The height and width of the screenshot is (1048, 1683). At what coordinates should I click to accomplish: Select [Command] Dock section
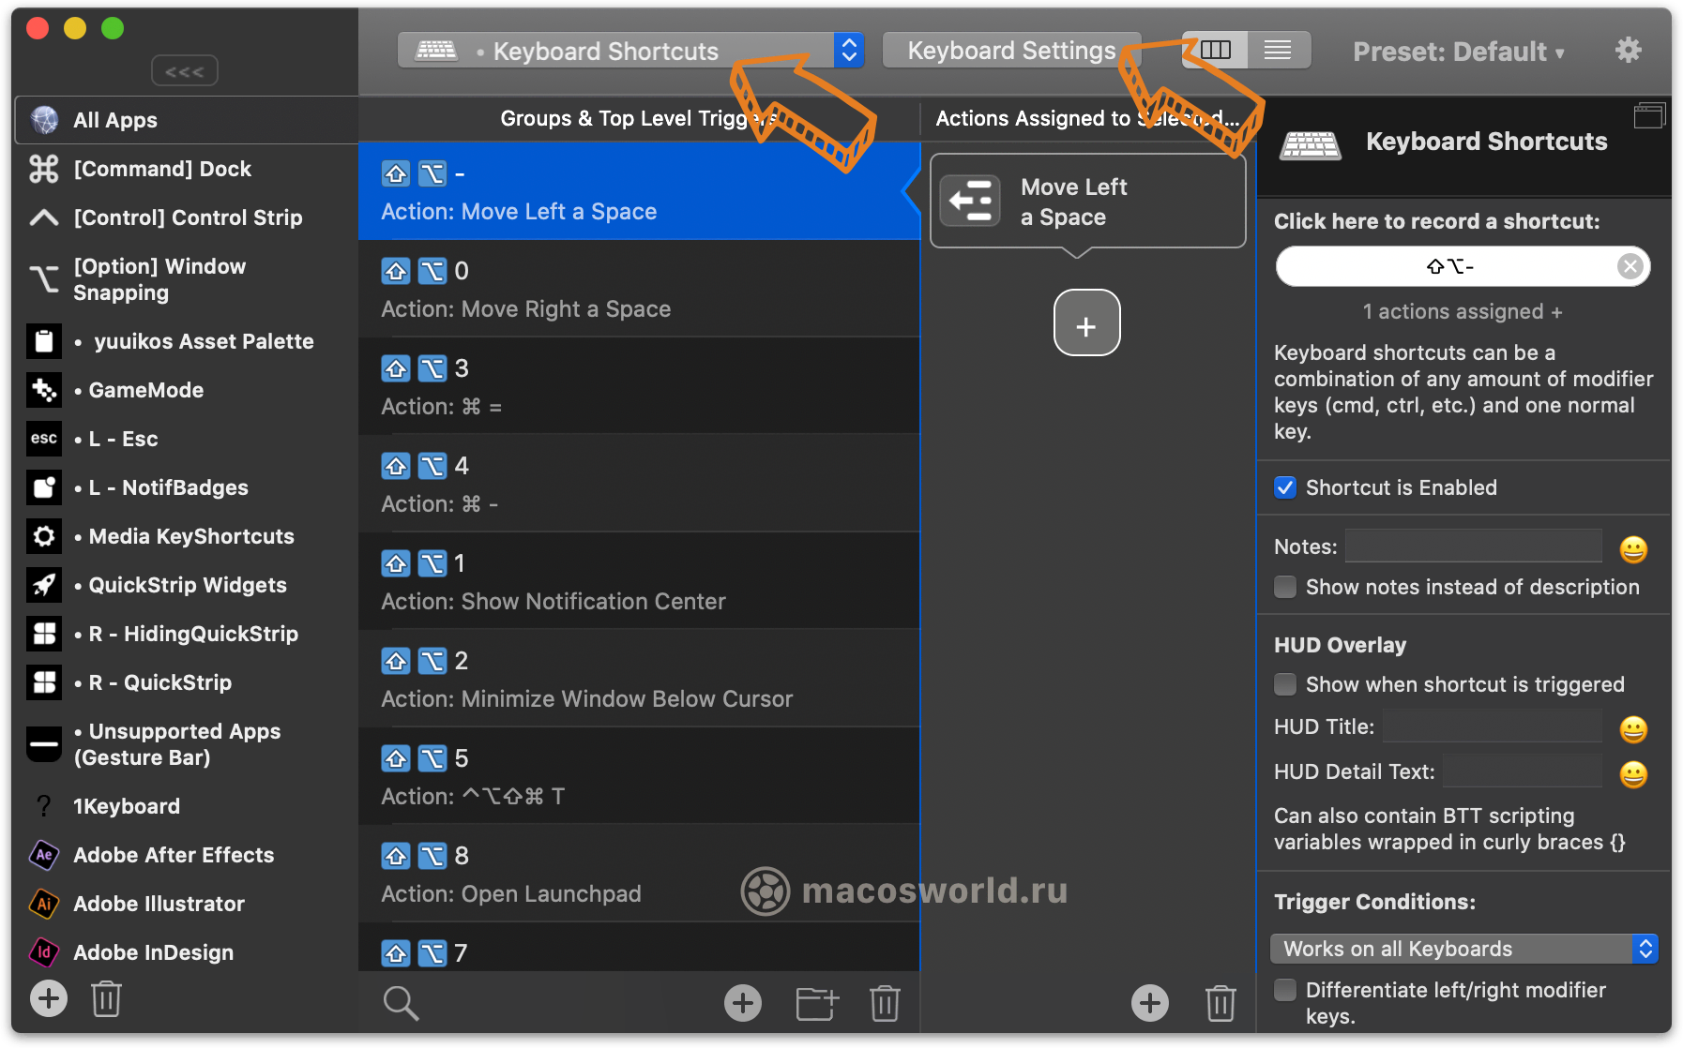pos(187,169)
